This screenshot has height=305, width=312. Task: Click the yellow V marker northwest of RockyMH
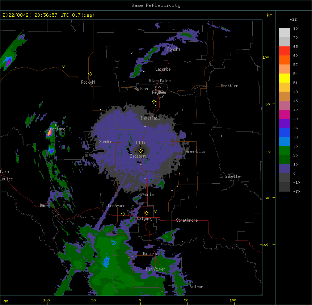pyautogui.click(x=63, y=67)
